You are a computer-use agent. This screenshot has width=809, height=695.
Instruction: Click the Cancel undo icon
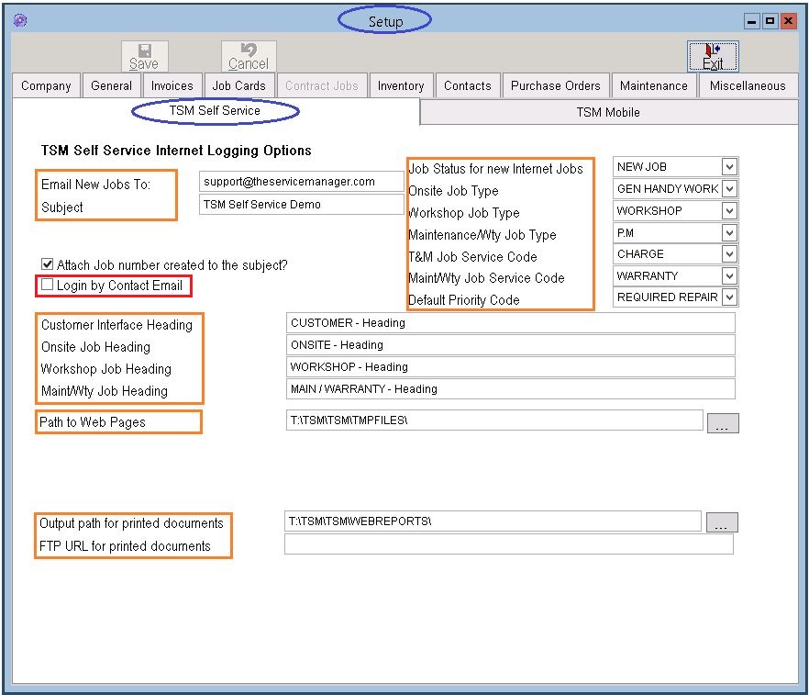point(248,50)
